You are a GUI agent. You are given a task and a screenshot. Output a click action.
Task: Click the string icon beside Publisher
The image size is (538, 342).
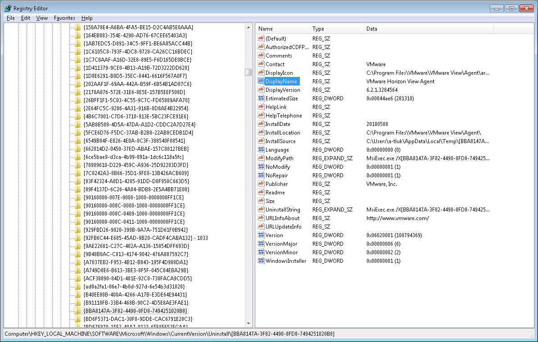click(261, 184)
